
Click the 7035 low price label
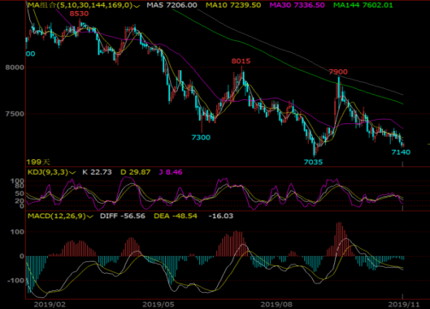[313, 163]
